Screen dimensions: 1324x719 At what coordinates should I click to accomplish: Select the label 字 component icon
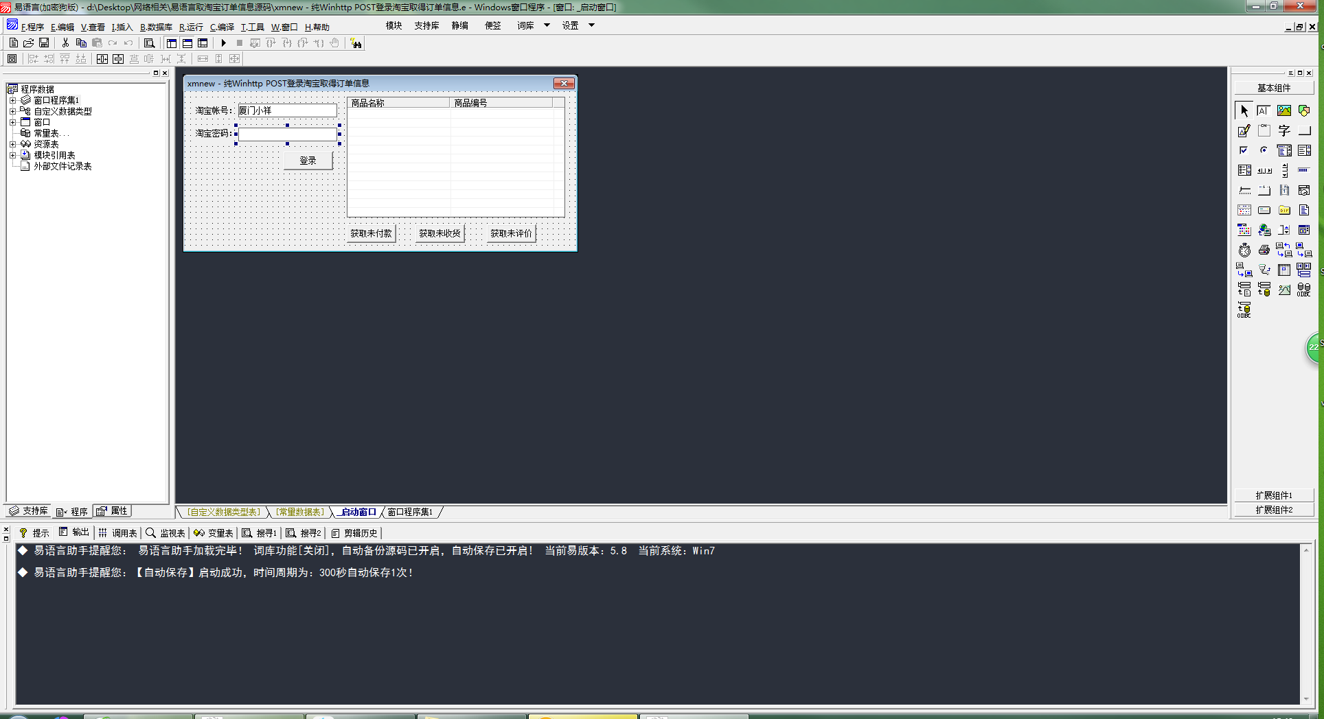(1284, 130)
